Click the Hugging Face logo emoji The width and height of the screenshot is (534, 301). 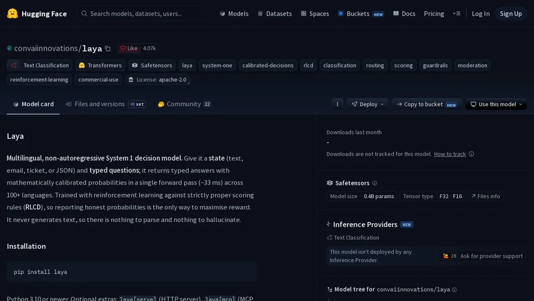click(12, 14)
